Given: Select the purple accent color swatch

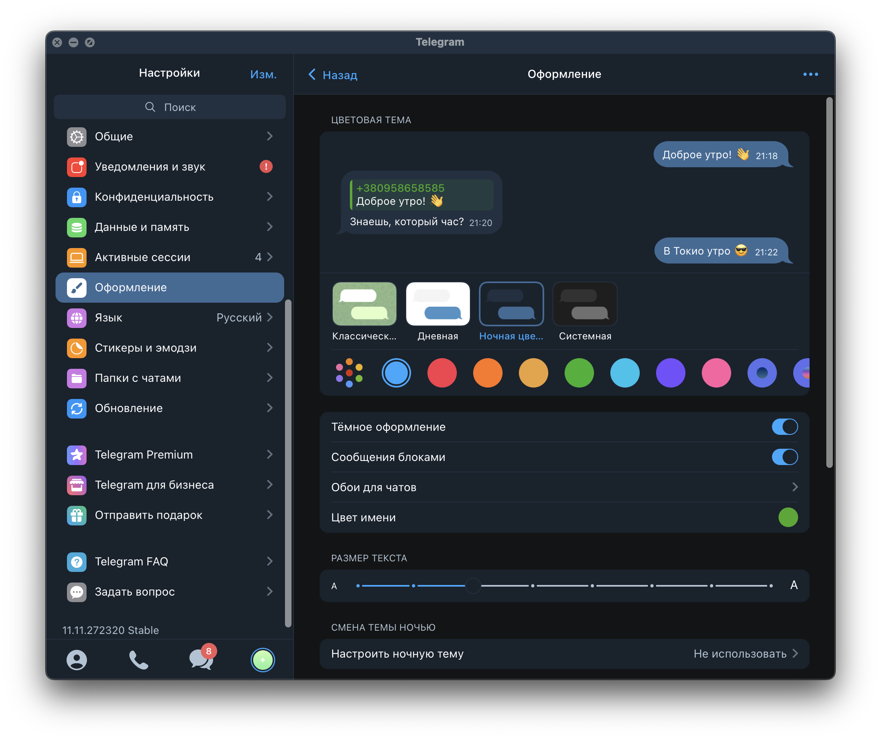Looking at the screenshot, I should click(671, 372).
